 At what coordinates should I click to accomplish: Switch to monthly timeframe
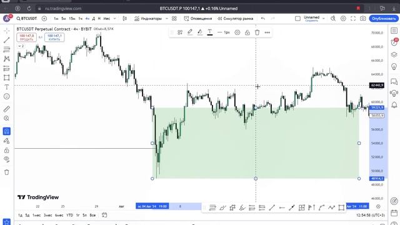coord(107,18)
